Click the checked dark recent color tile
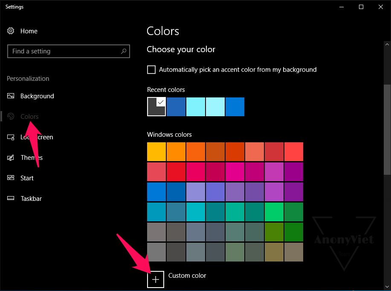391x291 pixels. pos(156,106)
